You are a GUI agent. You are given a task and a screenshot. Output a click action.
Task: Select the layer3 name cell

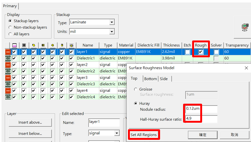tap(88, 78)
